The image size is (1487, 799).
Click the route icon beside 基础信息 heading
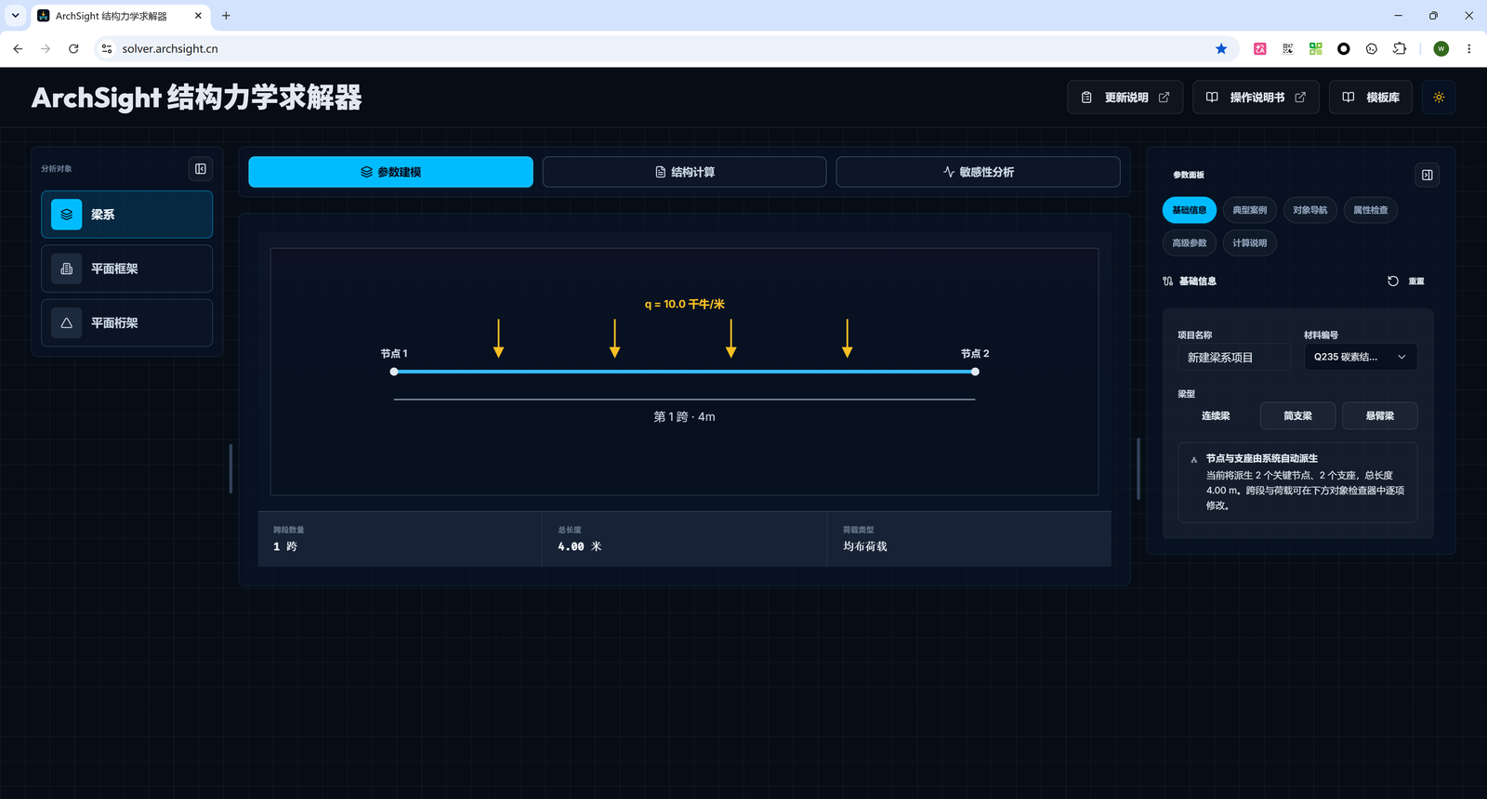click(x=1168, y=281)
